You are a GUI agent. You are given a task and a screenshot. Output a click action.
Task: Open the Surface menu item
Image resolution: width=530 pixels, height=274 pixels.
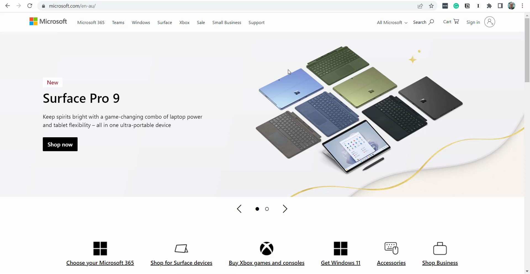tap(165, 23)
